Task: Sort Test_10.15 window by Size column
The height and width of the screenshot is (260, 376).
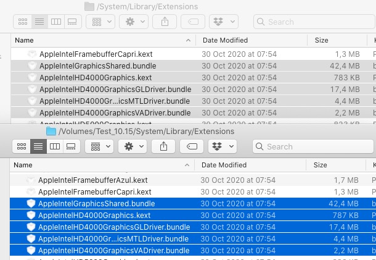Action: tap(336, 165)
